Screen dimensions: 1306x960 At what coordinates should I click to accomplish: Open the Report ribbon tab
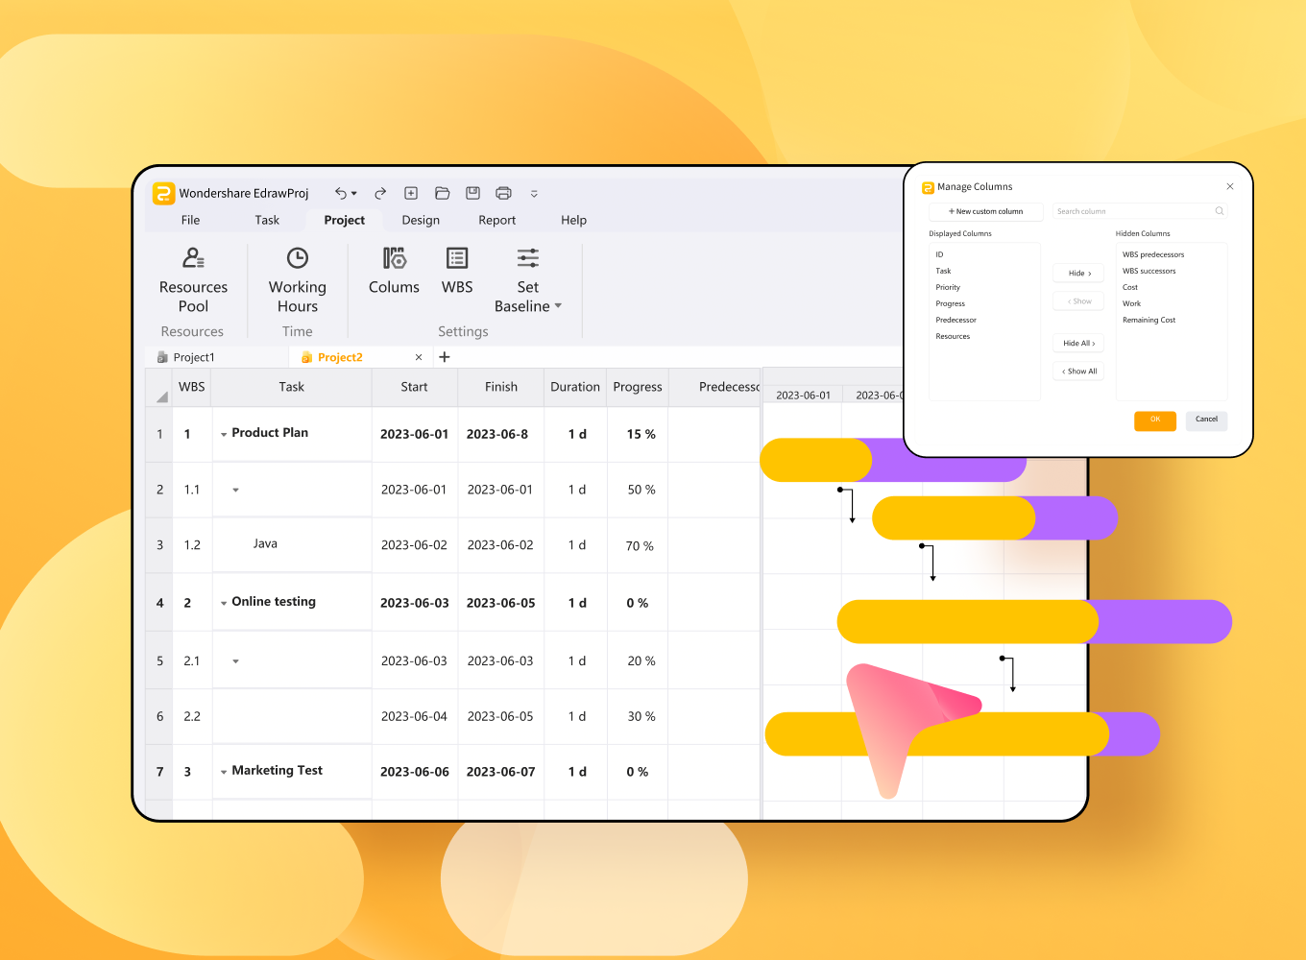pyautogui.click(x=497, y=220)
